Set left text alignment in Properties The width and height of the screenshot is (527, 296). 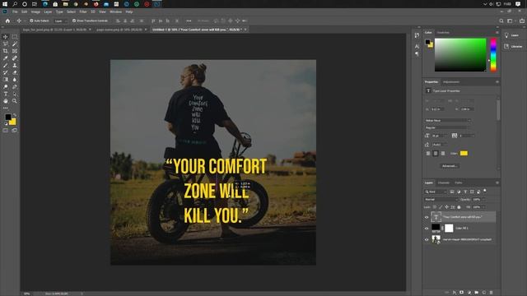[x=428, y=154]
